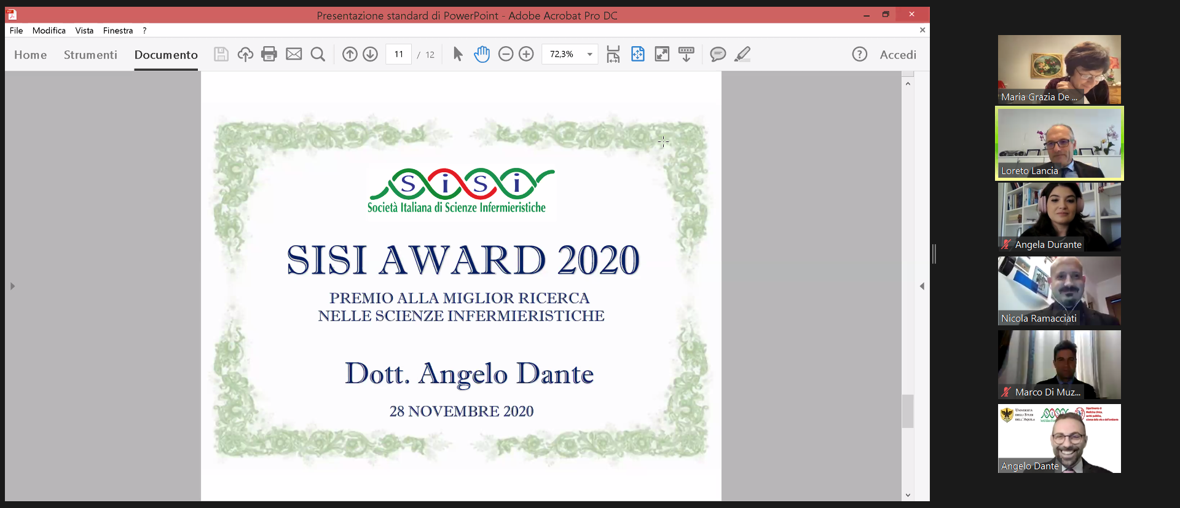Click Marco Di Muz muted microphone icon
Viewport: 1180px width, 508px height.
(1006, 392)
